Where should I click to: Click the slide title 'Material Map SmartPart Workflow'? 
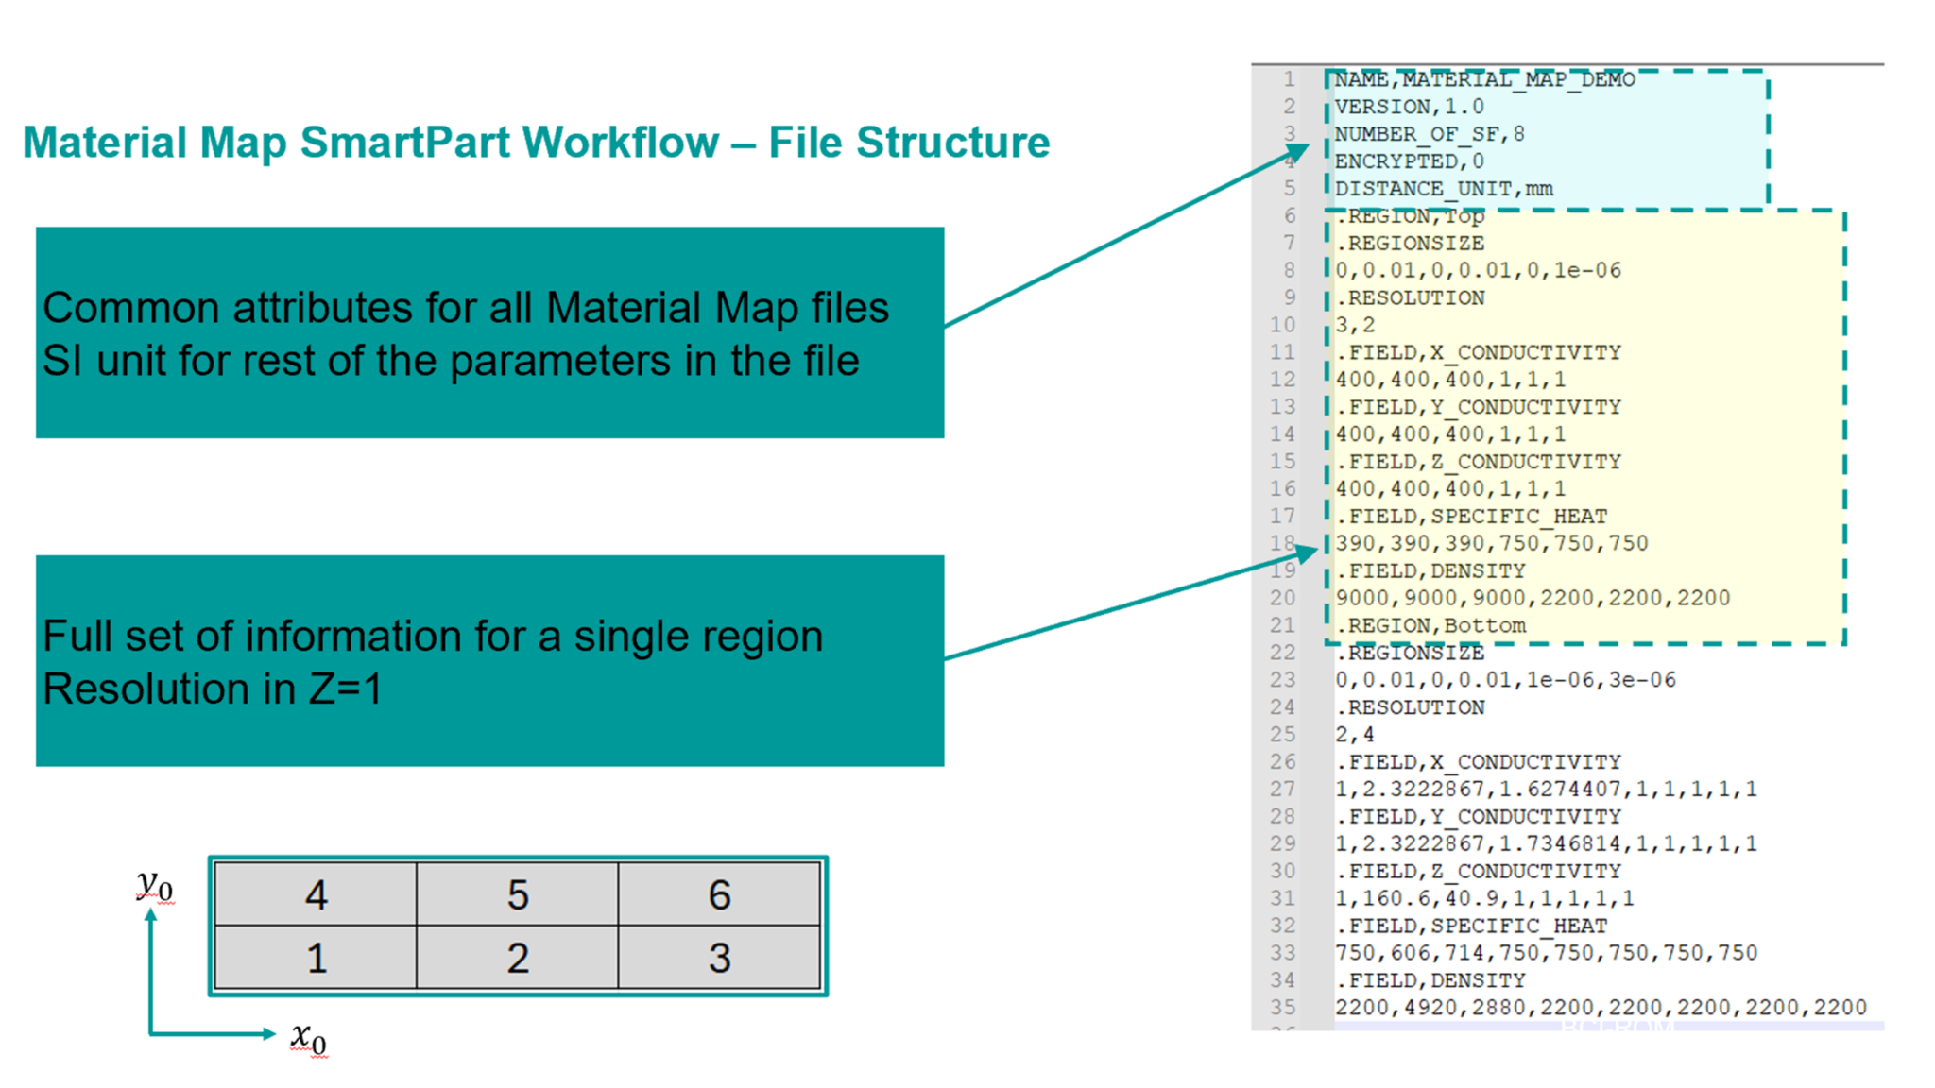point(536,143)
